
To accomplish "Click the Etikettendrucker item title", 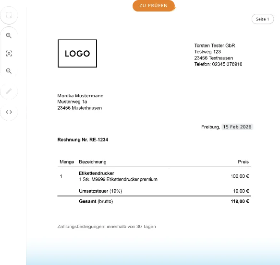I will 97,173.
